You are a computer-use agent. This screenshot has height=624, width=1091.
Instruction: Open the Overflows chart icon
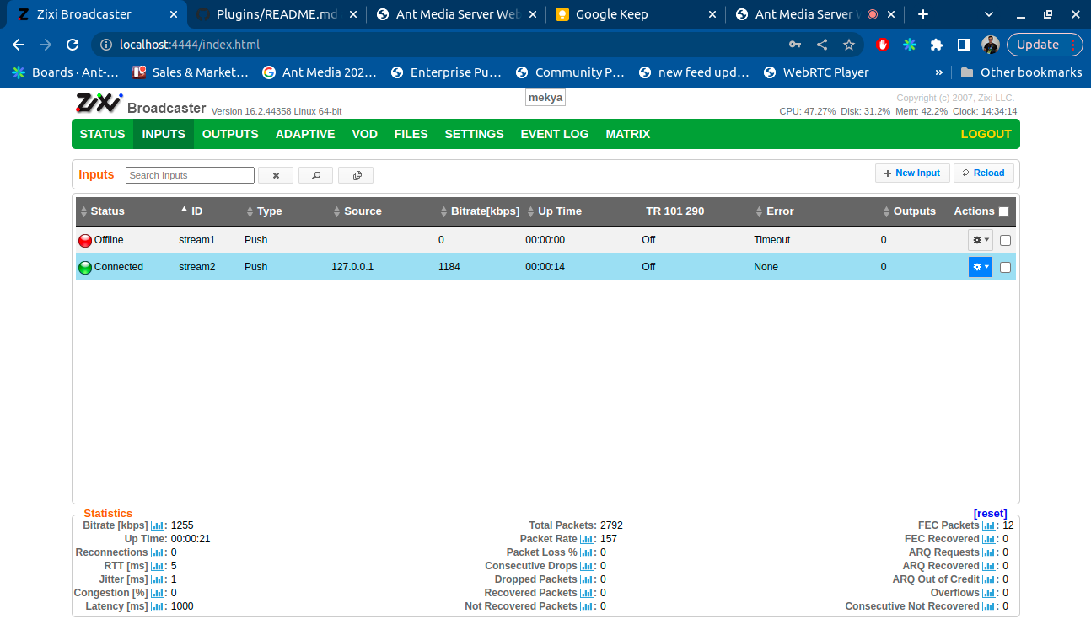point(989,593)
